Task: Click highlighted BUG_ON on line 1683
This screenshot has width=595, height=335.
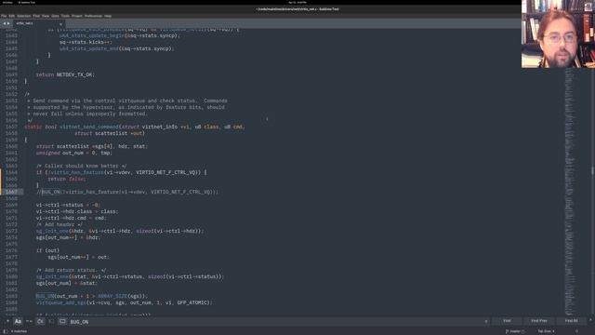Action: (x=46, y=296)
